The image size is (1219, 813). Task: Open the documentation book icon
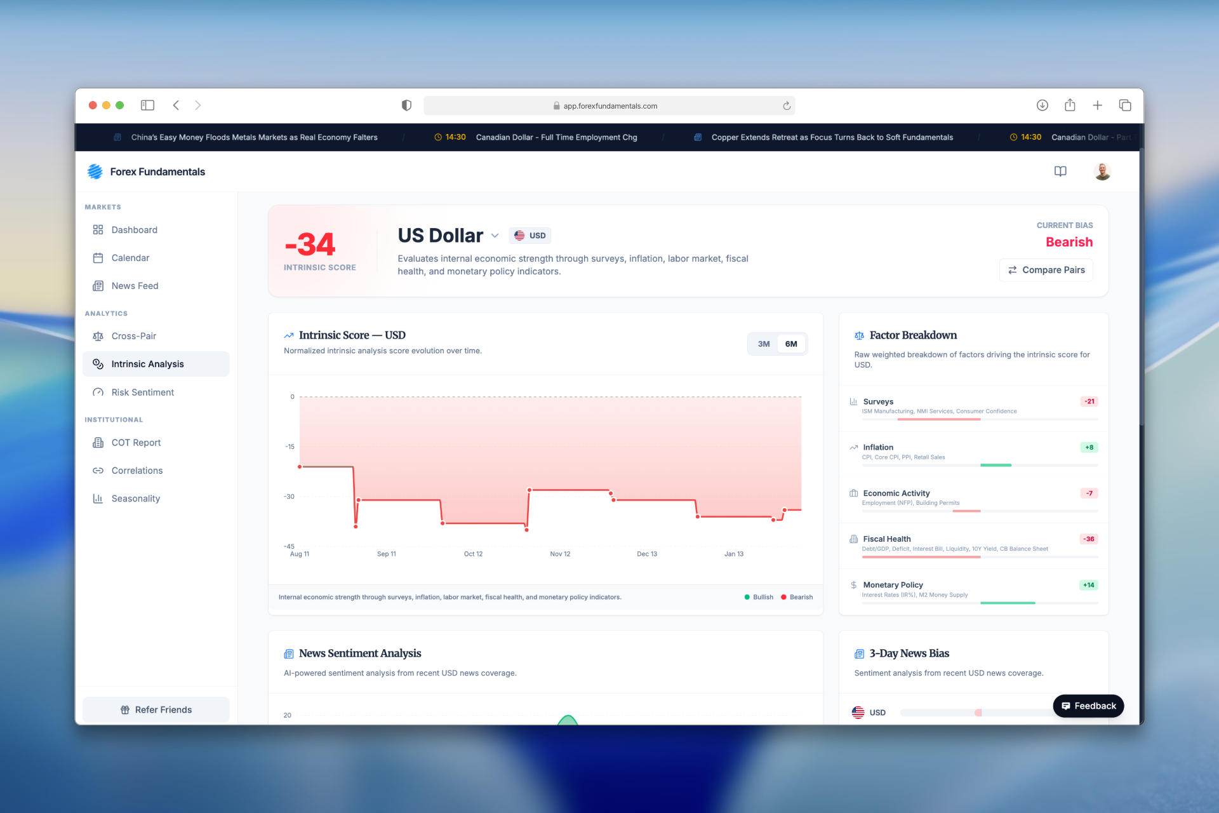point(1060,171)
